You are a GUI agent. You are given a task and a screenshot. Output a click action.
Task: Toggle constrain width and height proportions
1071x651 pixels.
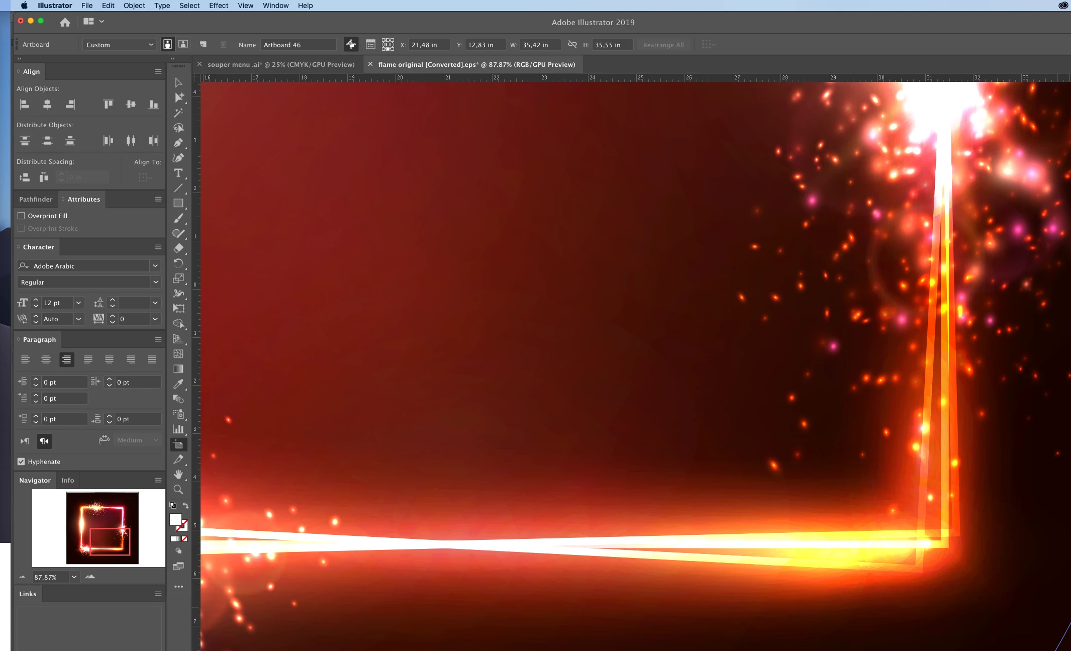(572, 44)
